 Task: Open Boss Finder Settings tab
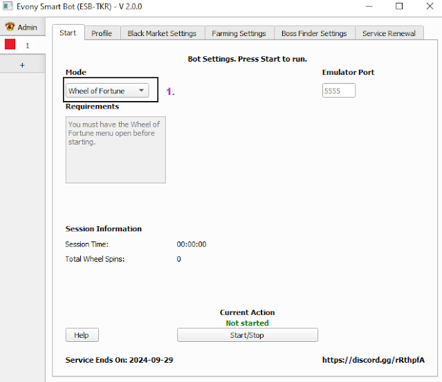pos(314,33)
